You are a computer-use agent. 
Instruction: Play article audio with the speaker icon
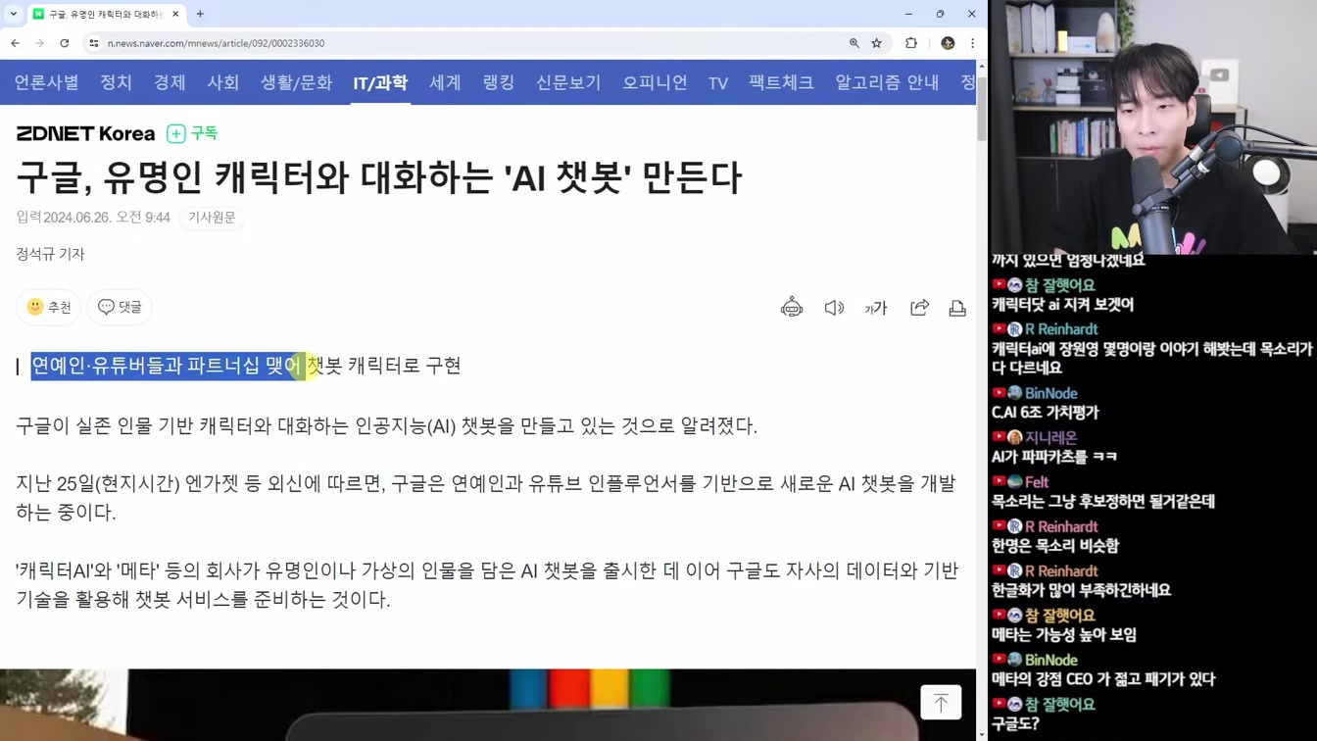coord(834,308)
